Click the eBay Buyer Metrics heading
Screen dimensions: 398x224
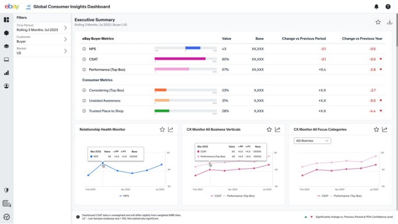click(98, 39)
